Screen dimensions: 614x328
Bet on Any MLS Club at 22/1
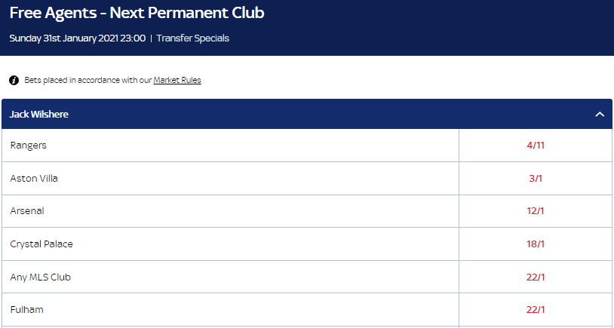(536, 277)
